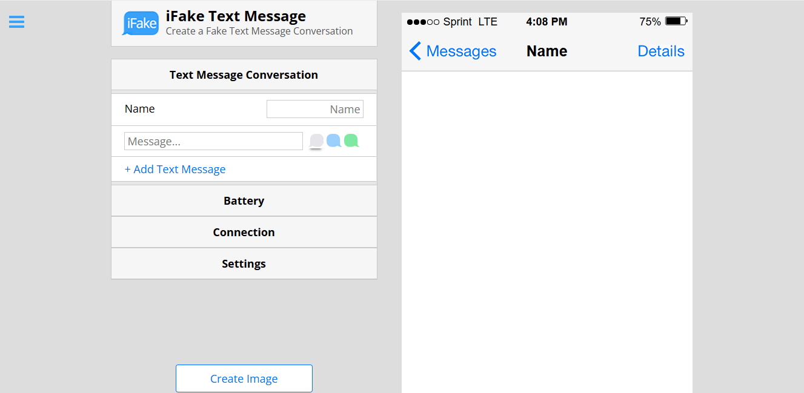Click the Create a Fake Text Message Conversation subtitle
804x393 pixels.
coord(259,31)
